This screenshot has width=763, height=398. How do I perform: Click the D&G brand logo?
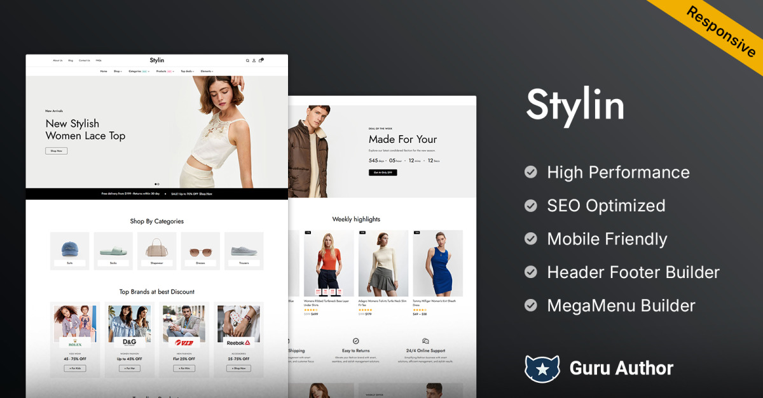(x=129, y=342)
